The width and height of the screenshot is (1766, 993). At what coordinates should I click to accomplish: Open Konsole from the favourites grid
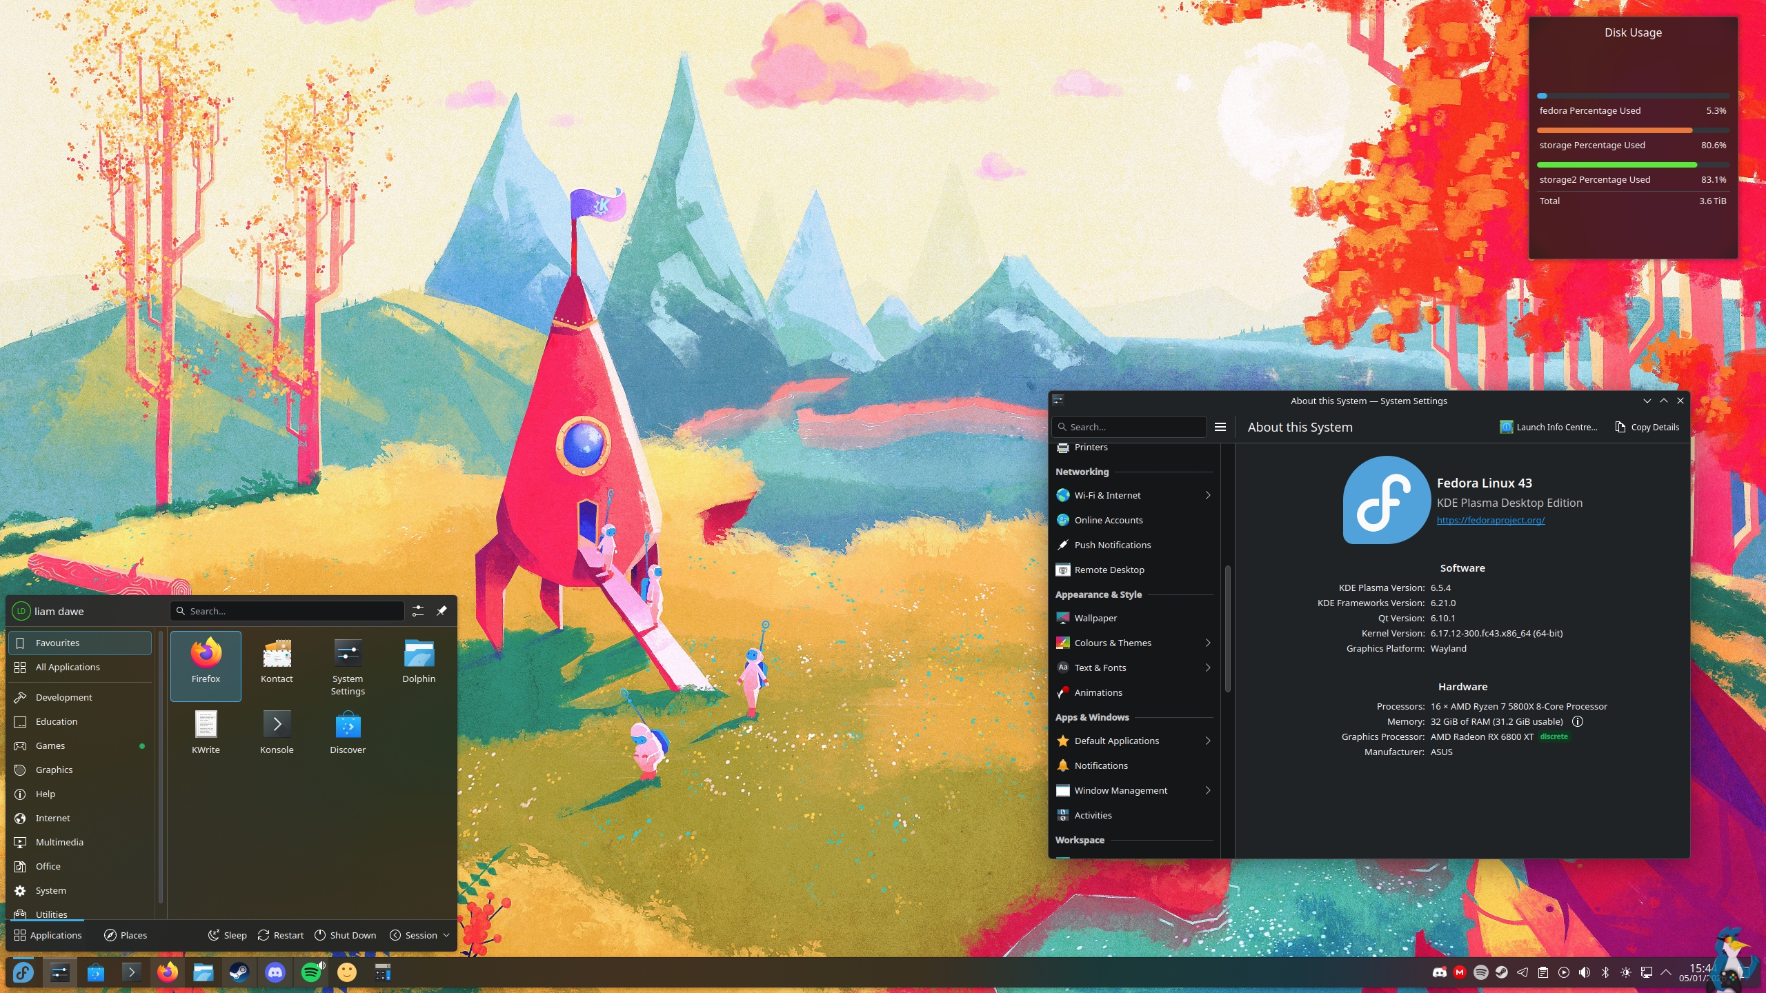277,734
